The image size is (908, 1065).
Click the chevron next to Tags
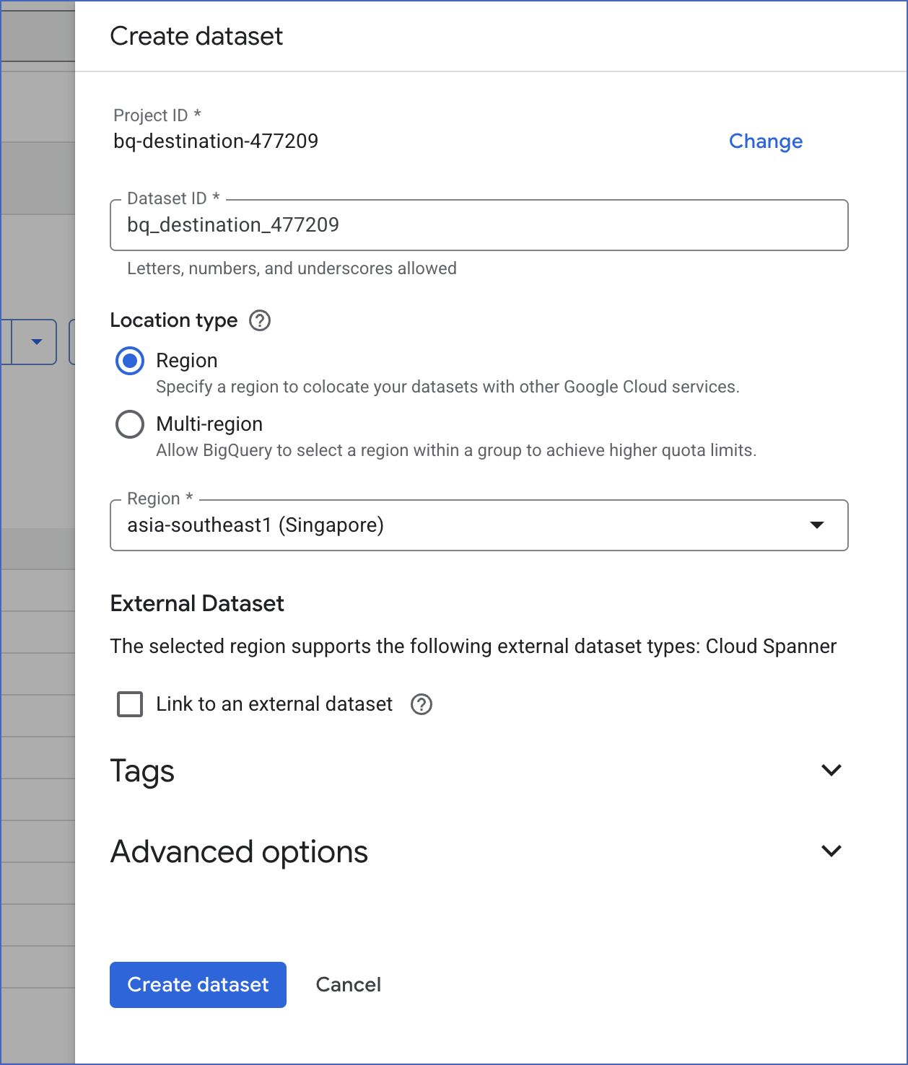[x=831, y=771]
